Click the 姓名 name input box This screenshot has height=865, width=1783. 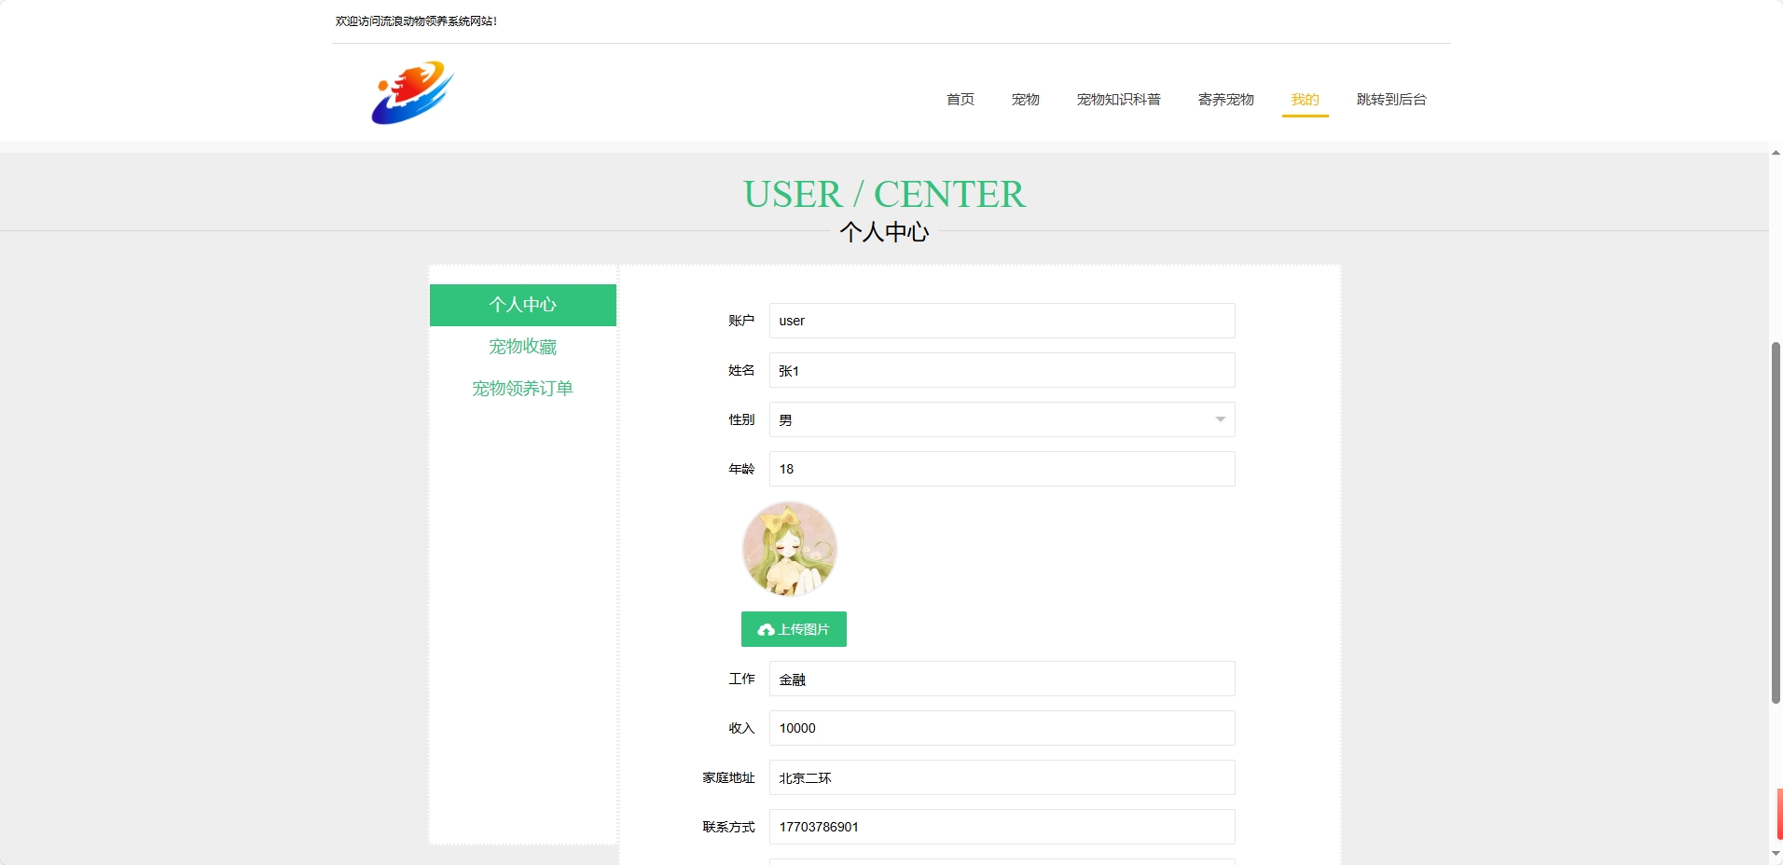pyautogui.click(x=1002, y=370)
